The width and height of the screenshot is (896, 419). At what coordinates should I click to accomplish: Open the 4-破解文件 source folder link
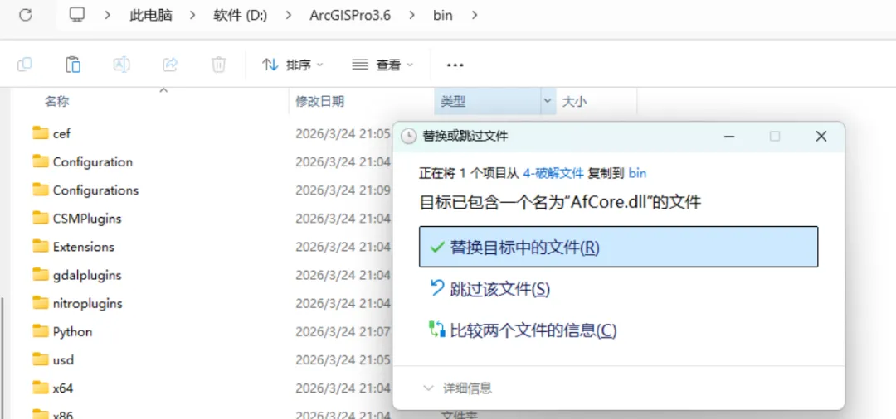click(x=553, y=173)
